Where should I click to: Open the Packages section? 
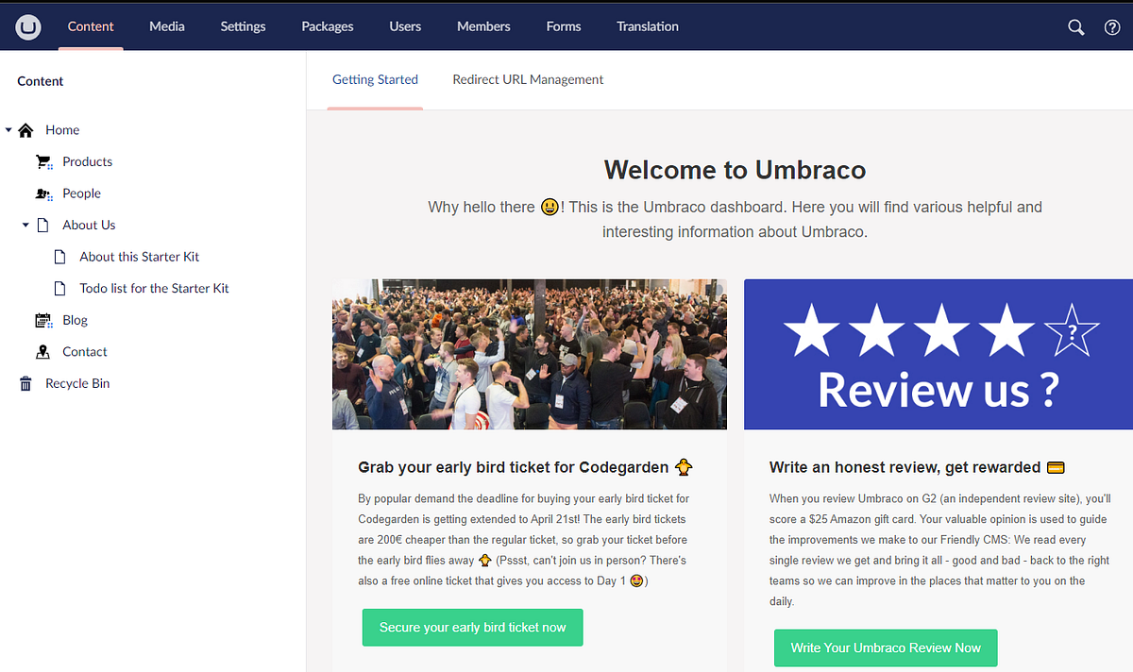(328, 26)
